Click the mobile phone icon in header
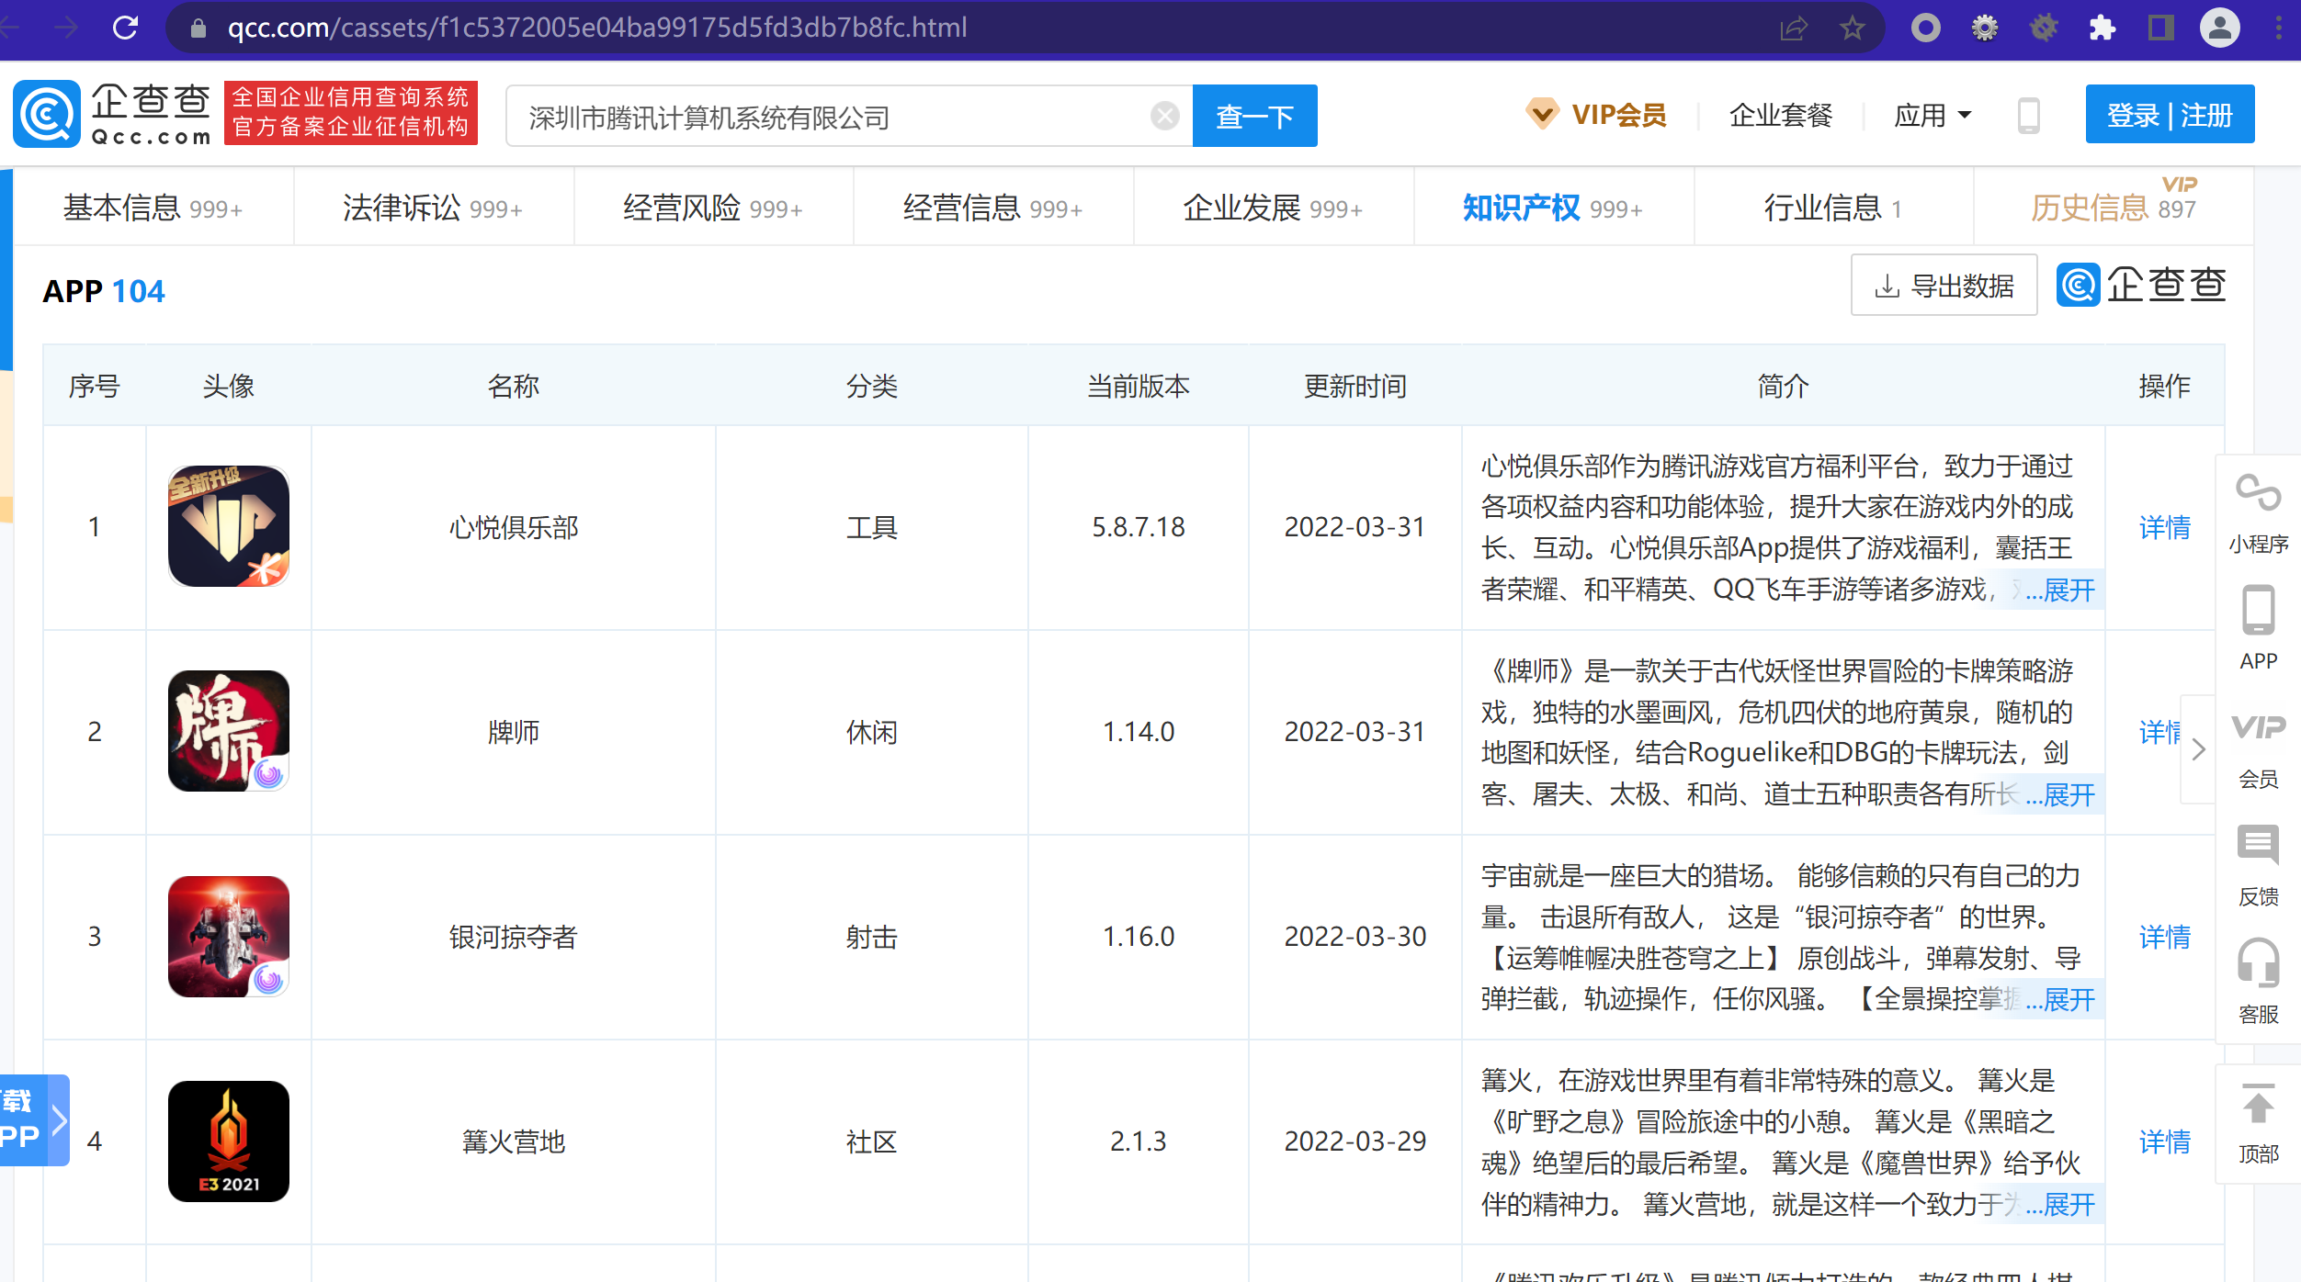2301x1282 pixels. (2029, 116)
